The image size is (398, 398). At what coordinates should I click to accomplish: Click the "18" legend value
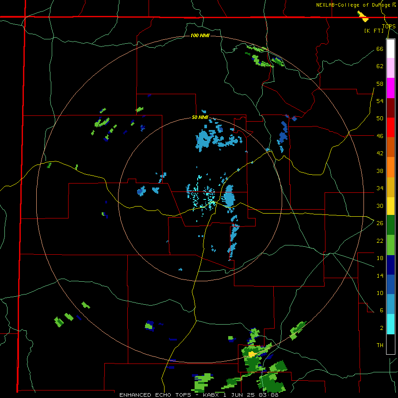tap(380, 258)
